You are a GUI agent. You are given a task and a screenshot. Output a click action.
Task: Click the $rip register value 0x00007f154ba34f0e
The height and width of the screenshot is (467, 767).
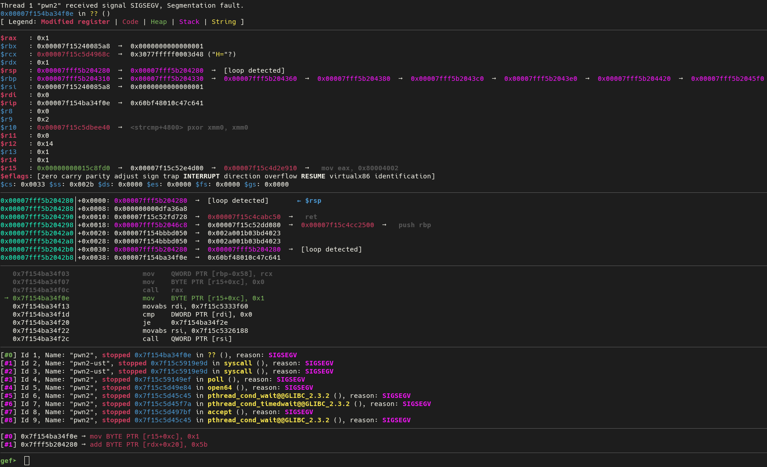pyautogui.click(x=73, y=103)
